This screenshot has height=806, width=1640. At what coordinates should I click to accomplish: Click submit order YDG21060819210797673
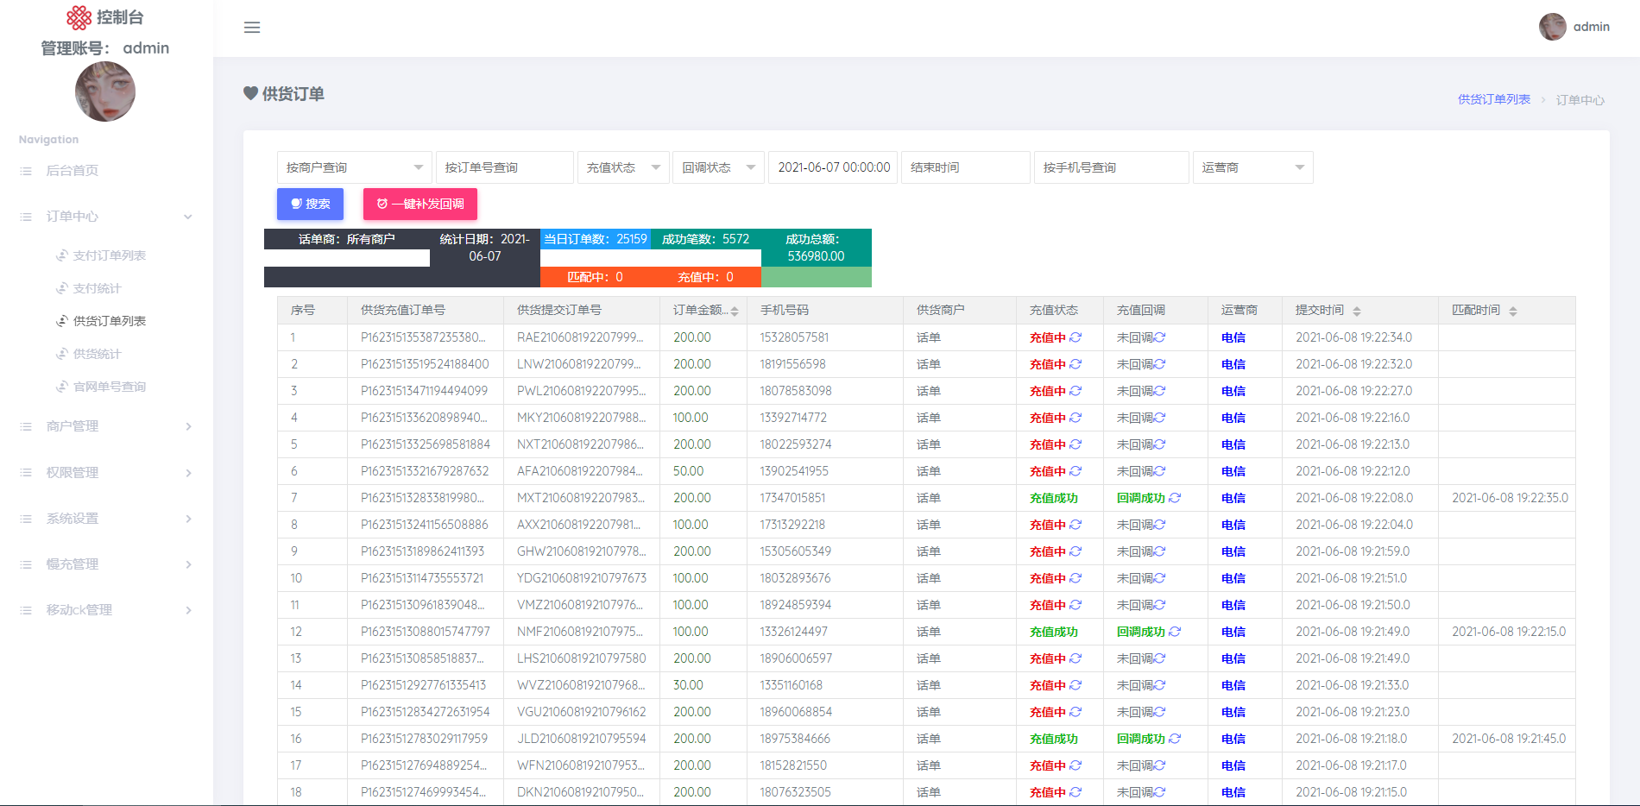(582, 578)
